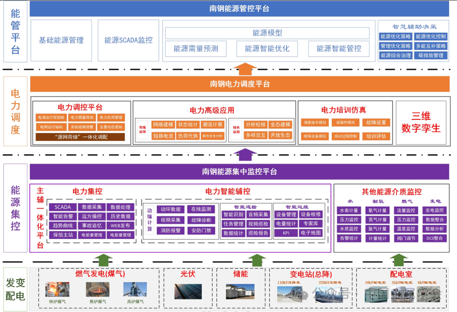Click 巡检报告 tile

(258, 233)
